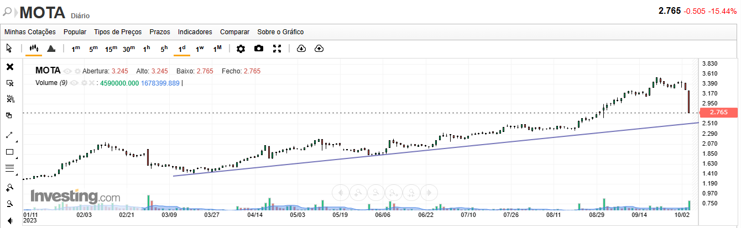Toggle MOTA series visibility eye
Image resolution: width=741 pixels, height=228 pixels.
pos(67,71)
